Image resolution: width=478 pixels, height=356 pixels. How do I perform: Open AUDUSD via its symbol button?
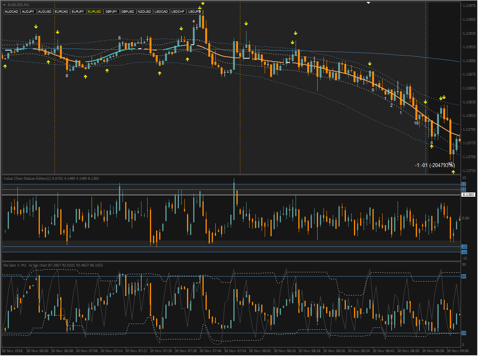[45, 12]
